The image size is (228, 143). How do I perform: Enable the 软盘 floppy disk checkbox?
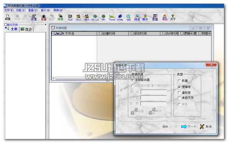(x=179, y=81)
